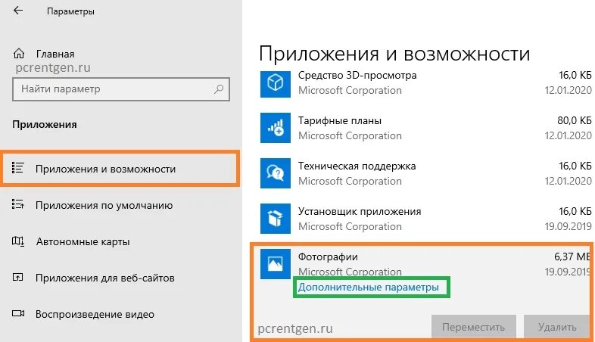Click the Техническая поддержка app icon
Viewport: 595px width, 342px height.
coord(275,173)
